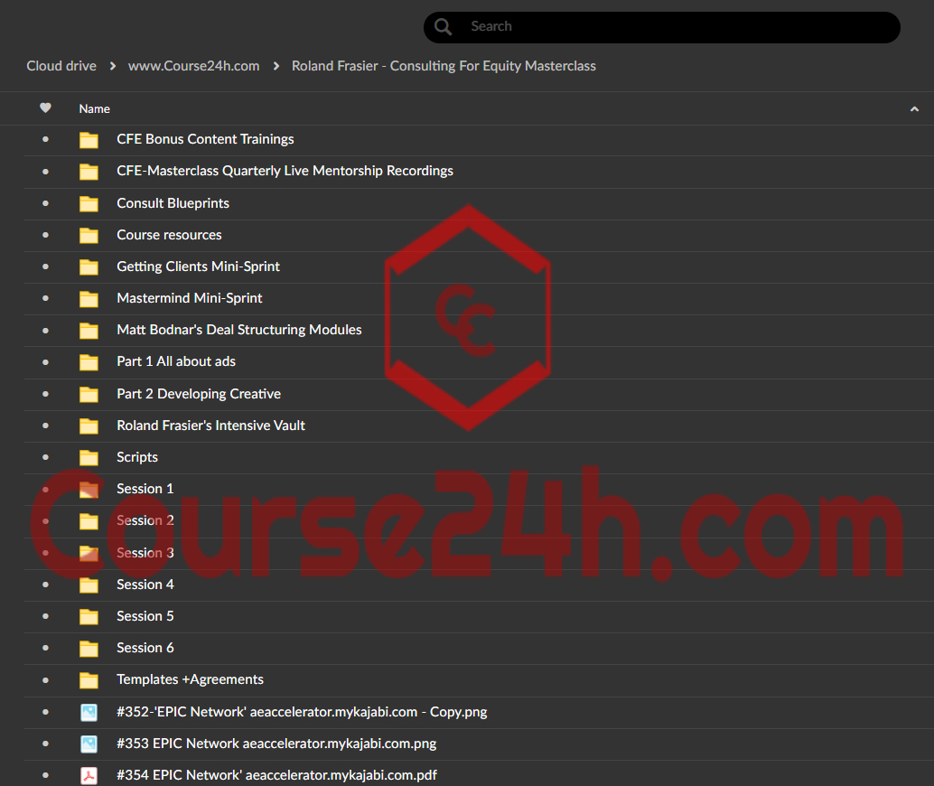This screenshot has width=934, height=786.
Task: Select Scripts folder name
Action: [x=137, y=457]
